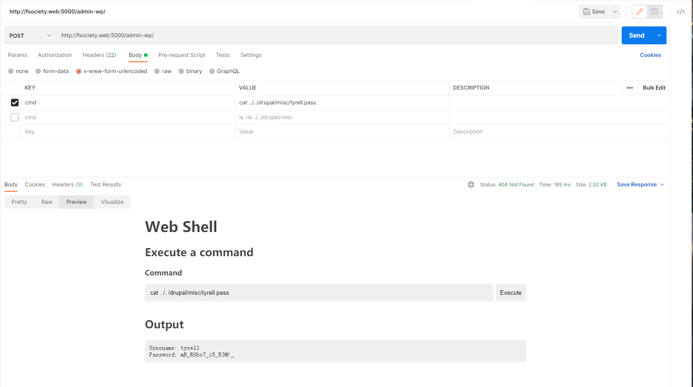Switch response view to Raw
The height and width of the screenshot is (387, 693).
tap(47, 202)
